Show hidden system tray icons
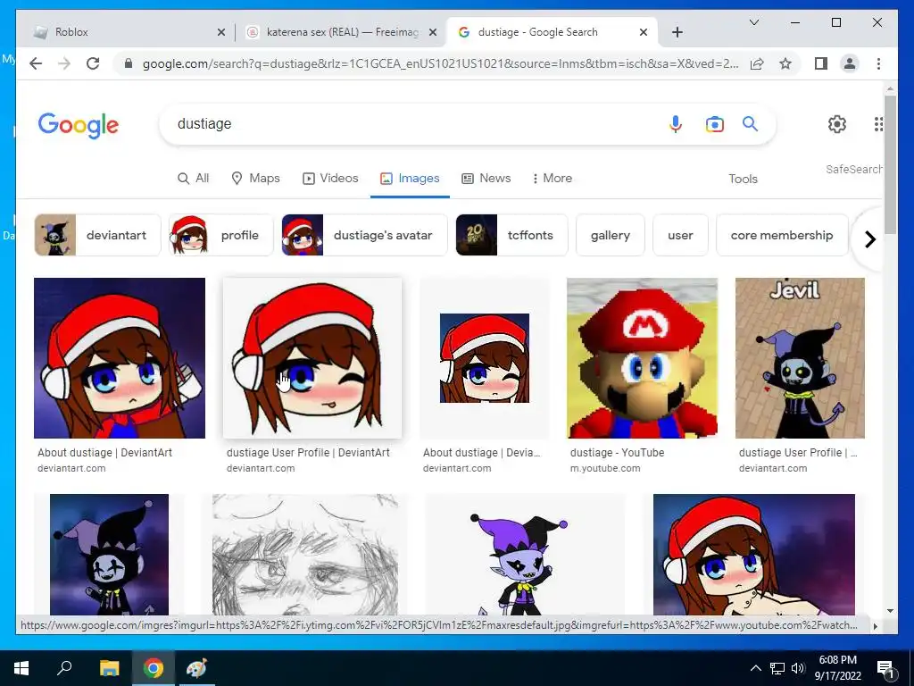 tap(755, 668)
